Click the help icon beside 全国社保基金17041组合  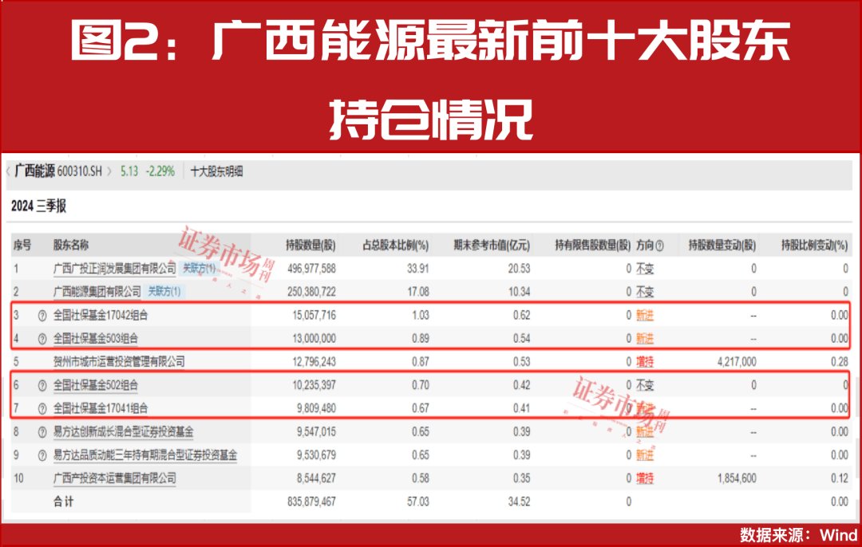coord(42,407)
